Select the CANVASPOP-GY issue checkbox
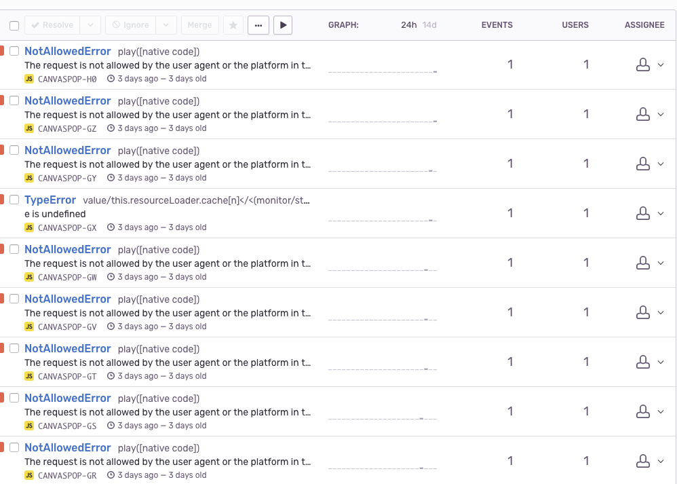Screen dimensions: 677x484 (x=14, y=150)
